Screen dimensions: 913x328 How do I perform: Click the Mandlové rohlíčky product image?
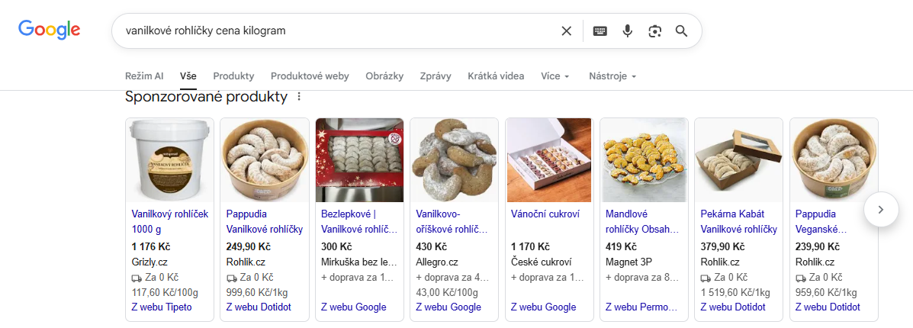pyautogui.click(x=644, y=160)
